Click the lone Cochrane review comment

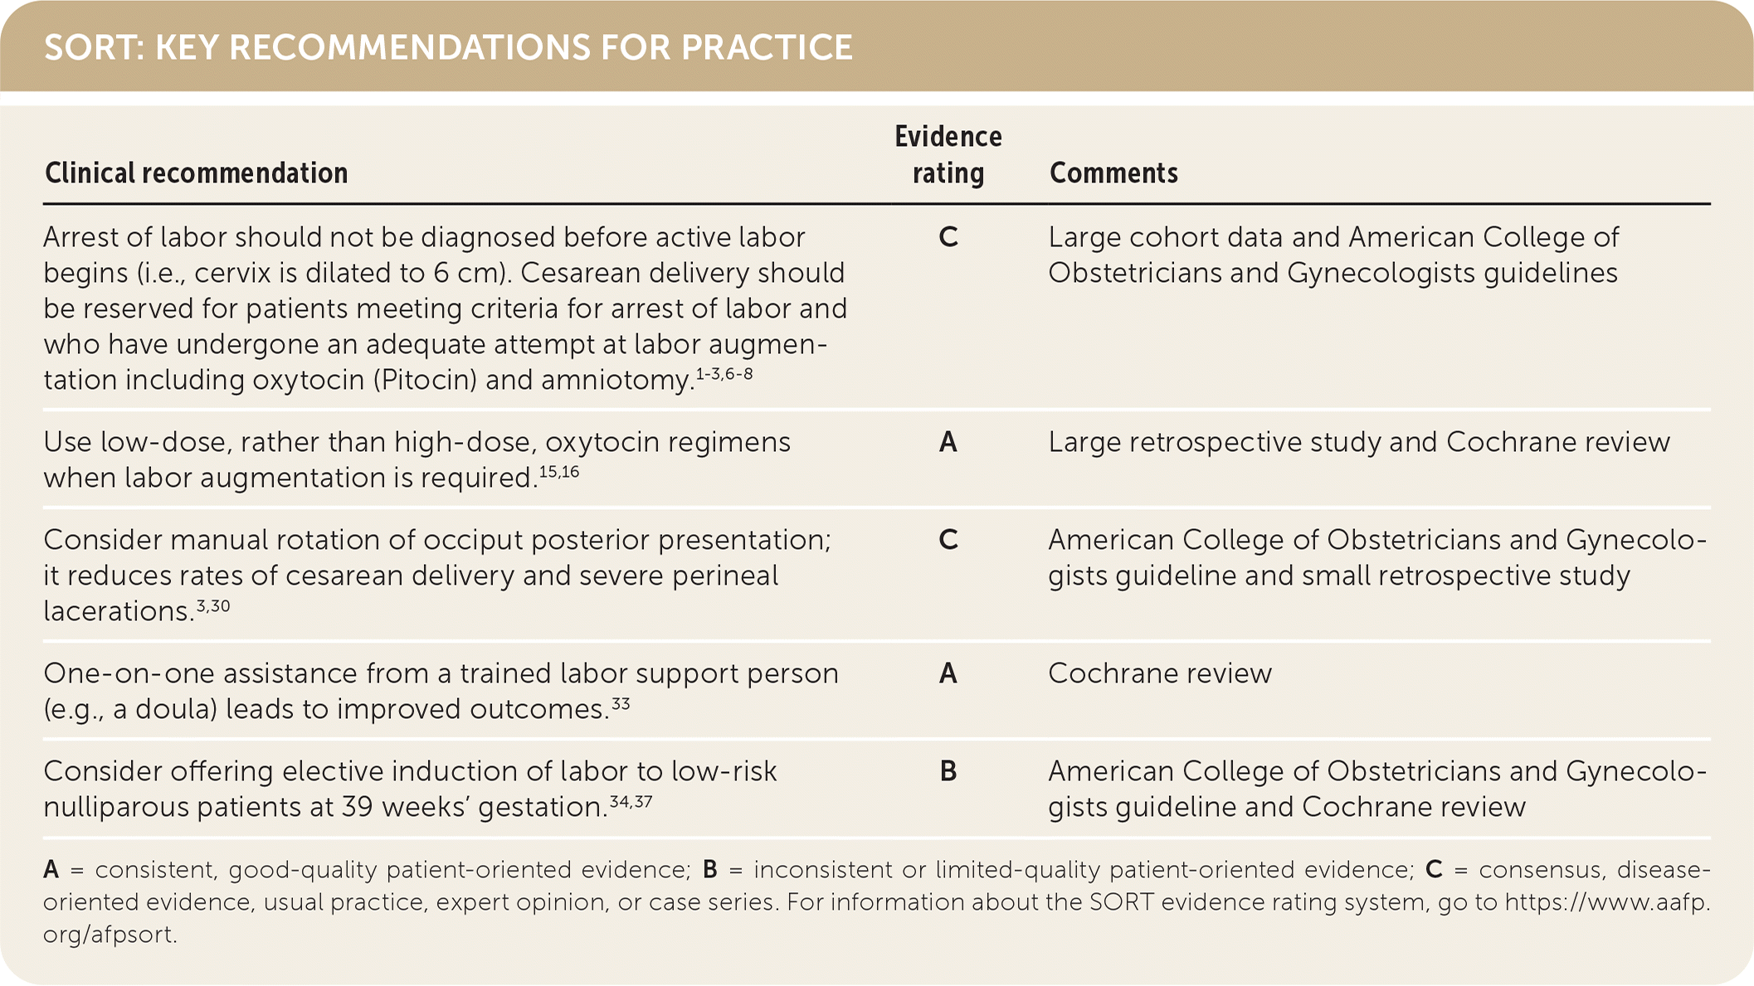click(1159, 673)
